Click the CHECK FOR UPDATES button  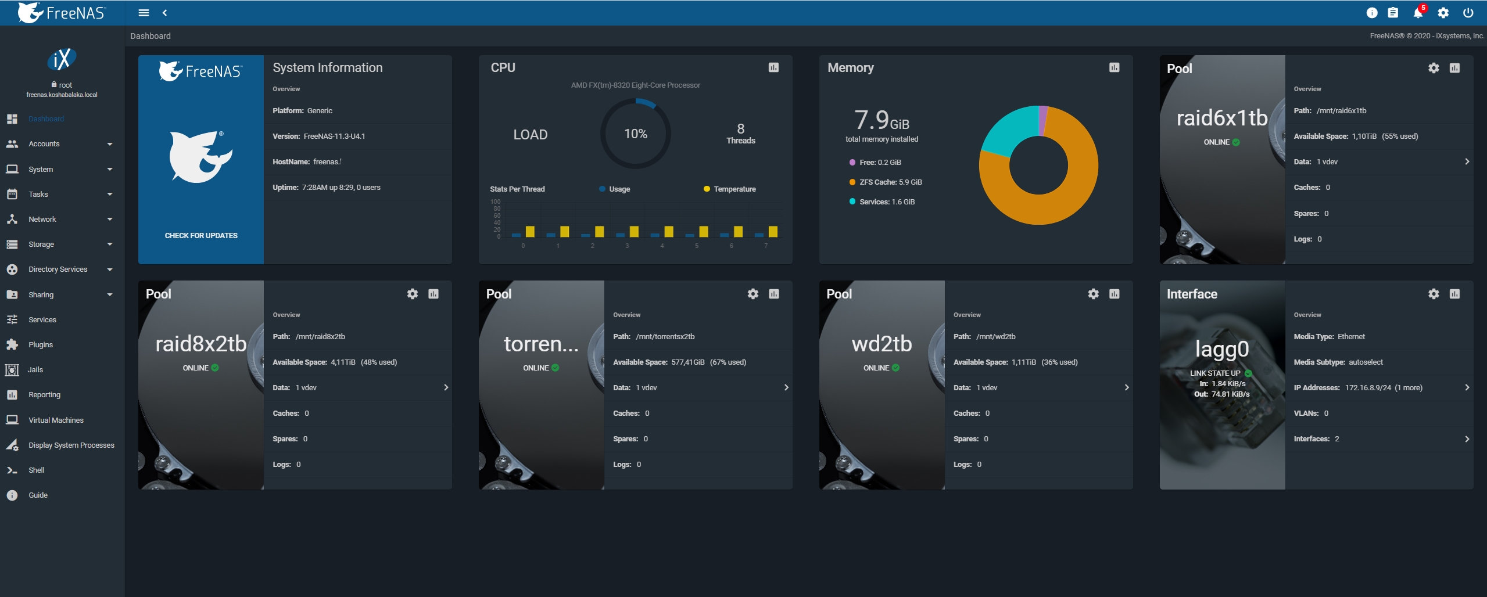pos(201,236)
